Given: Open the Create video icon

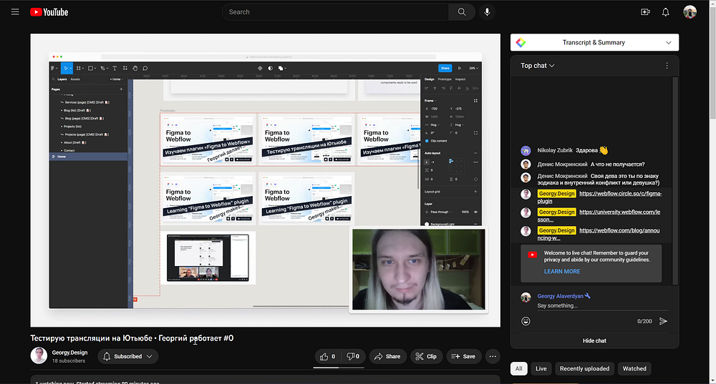Looking at the screenshot, I should [x=645, y=12].
